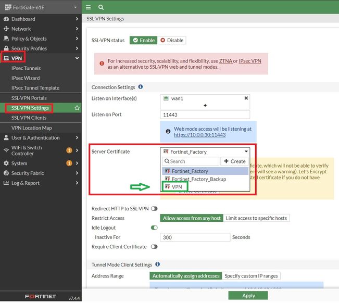Open the Server Certificate dropdown
This screenshot has height=303, width=339.
(205, 151)
